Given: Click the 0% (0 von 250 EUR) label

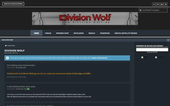Looking at the screenshot, I should [152, 52].
